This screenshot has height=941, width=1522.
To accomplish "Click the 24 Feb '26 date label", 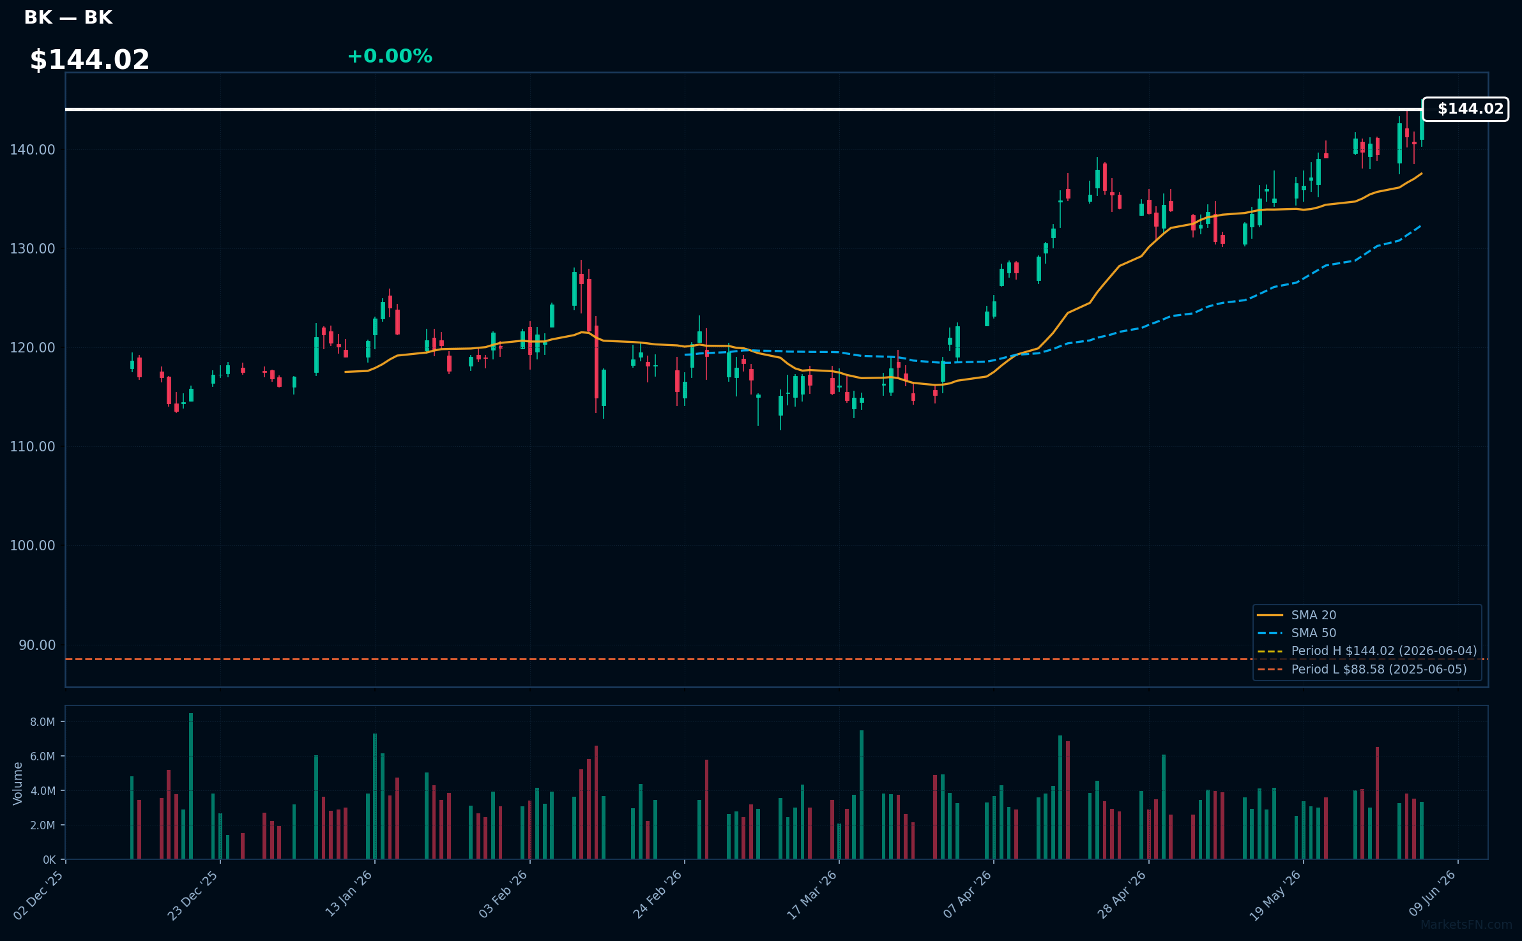I will tap(658, 894).
